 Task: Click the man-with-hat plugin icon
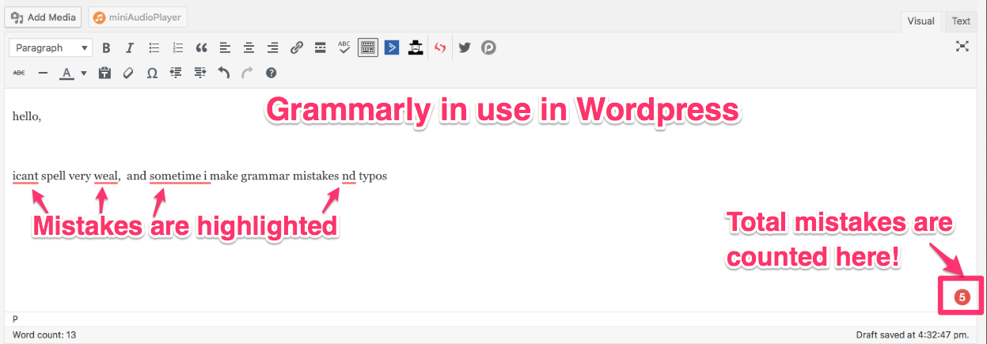416,47
